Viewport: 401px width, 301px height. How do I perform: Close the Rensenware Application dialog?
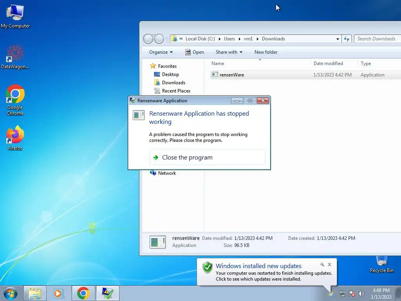coord(263,101)
